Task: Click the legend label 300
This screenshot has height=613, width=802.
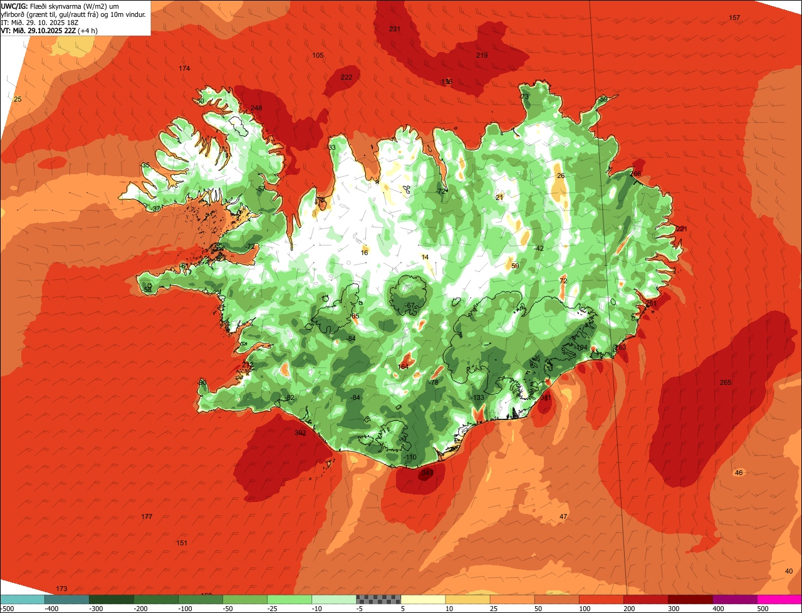Action: pos(674,608)
